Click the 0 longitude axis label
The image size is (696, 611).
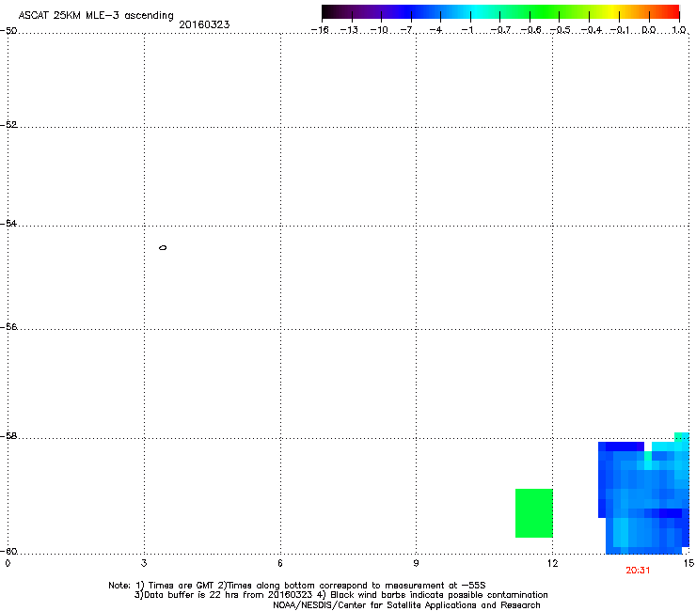pyautogui.click(x=8, y=563)
